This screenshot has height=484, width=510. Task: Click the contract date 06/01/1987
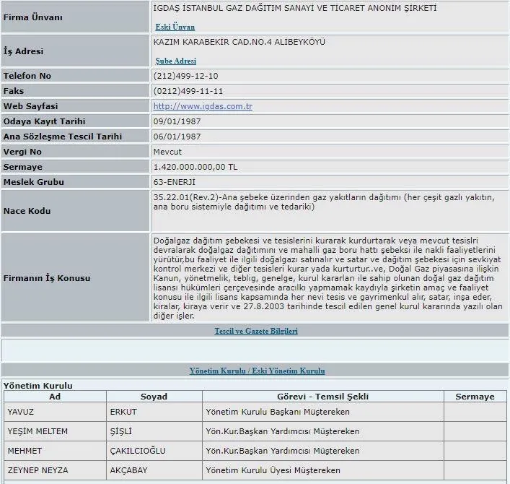pos(178,137)
